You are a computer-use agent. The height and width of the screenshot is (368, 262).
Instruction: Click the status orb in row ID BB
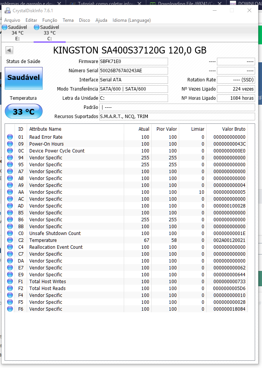[10, 226]
